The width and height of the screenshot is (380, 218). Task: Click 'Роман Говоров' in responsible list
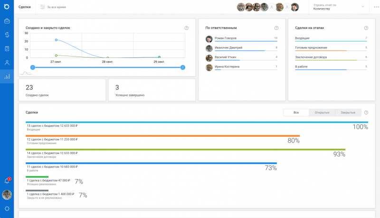(x=226, y=38)
